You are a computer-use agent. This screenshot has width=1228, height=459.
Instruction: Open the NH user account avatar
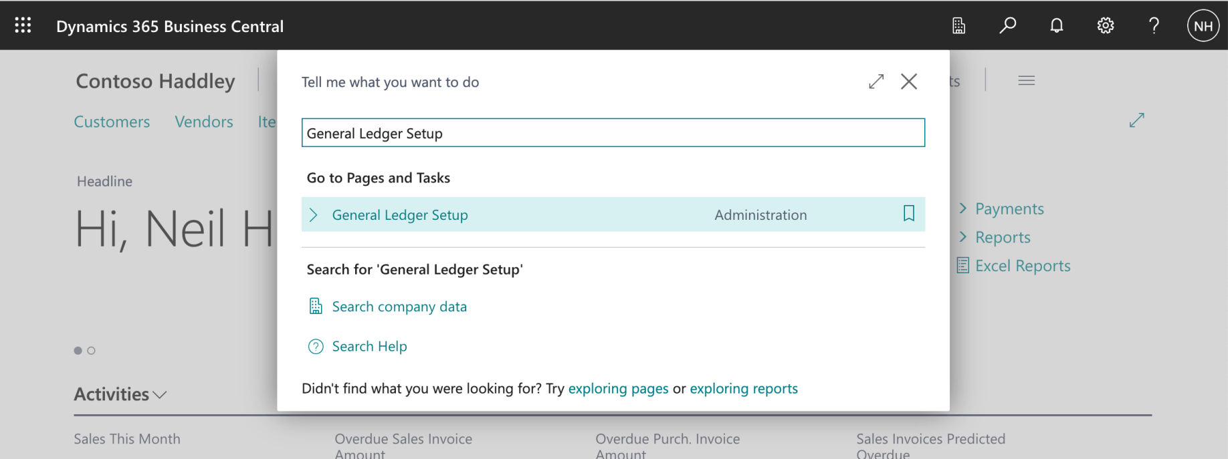[1203, 26]
